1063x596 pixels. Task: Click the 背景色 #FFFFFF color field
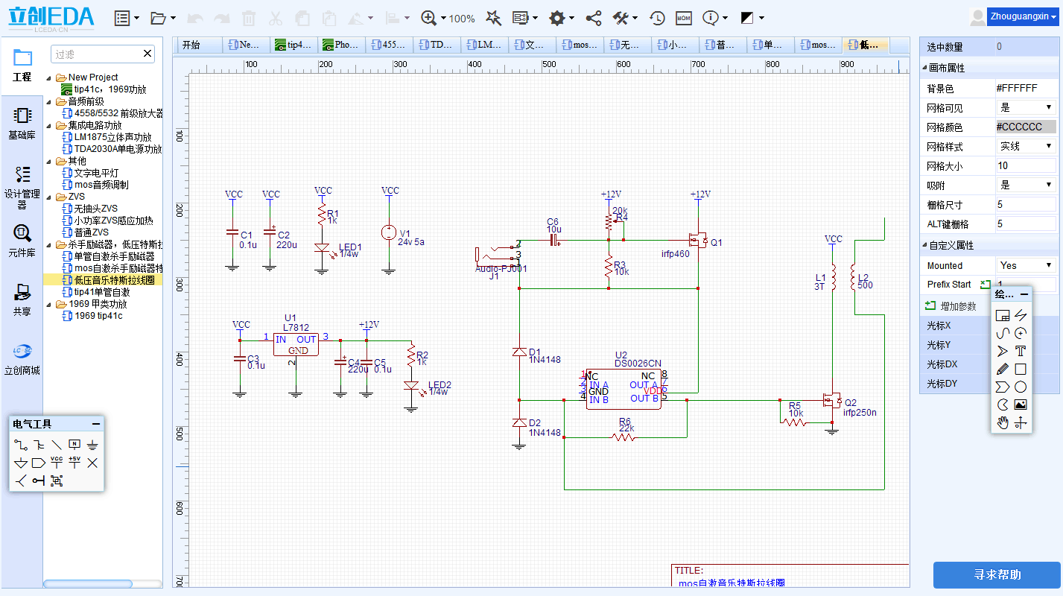[1026, 88]
